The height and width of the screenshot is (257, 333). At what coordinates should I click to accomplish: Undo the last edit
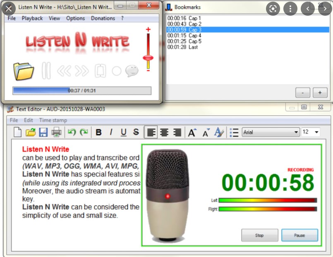[x=72, y=132]
